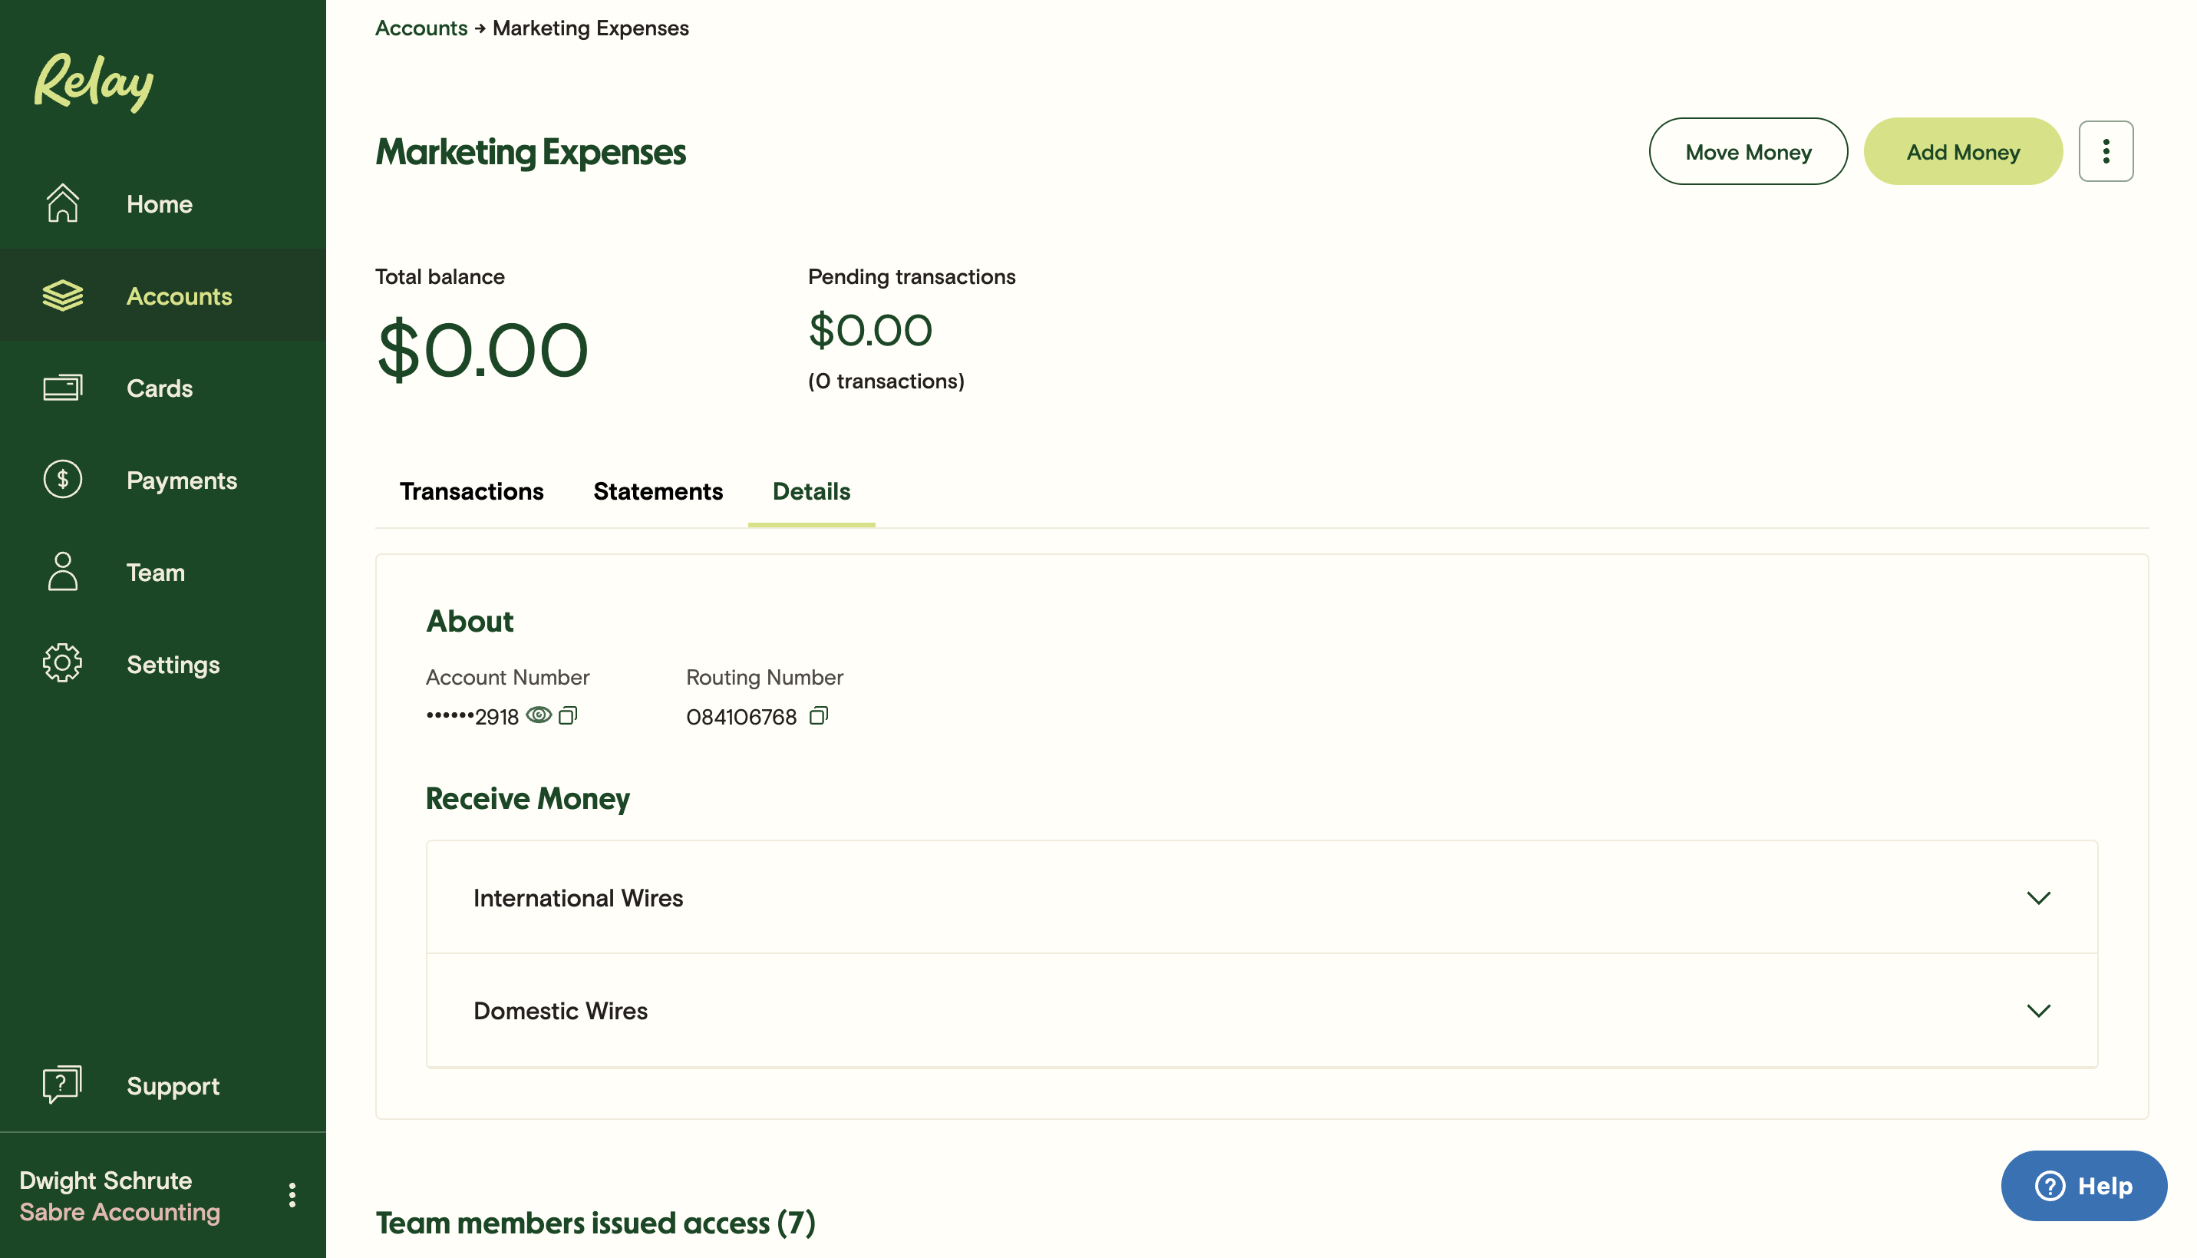Expand the Domestic Wires section
The height and width of the screenshot is (1258, 2197).
[x=2037, y=1010]
